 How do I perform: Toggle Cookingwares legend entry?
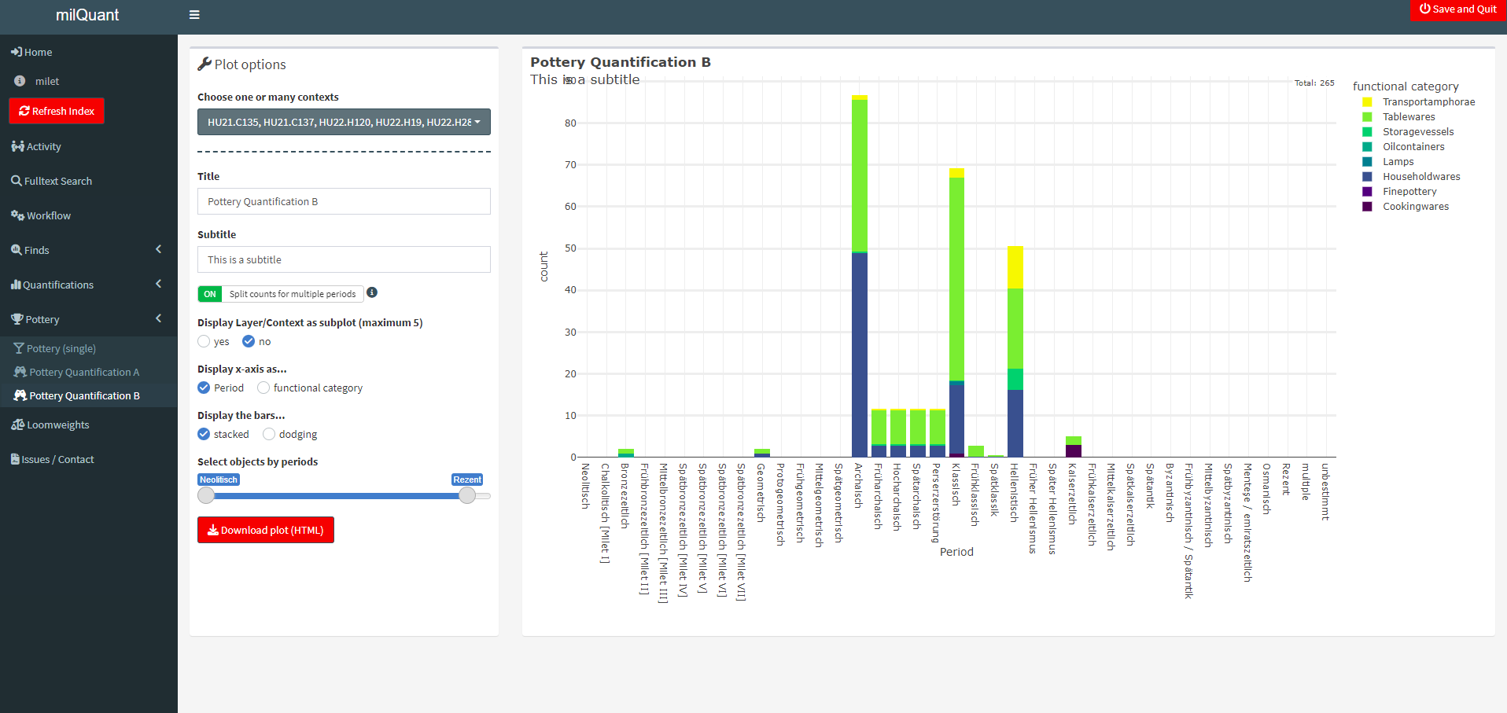1415,207
